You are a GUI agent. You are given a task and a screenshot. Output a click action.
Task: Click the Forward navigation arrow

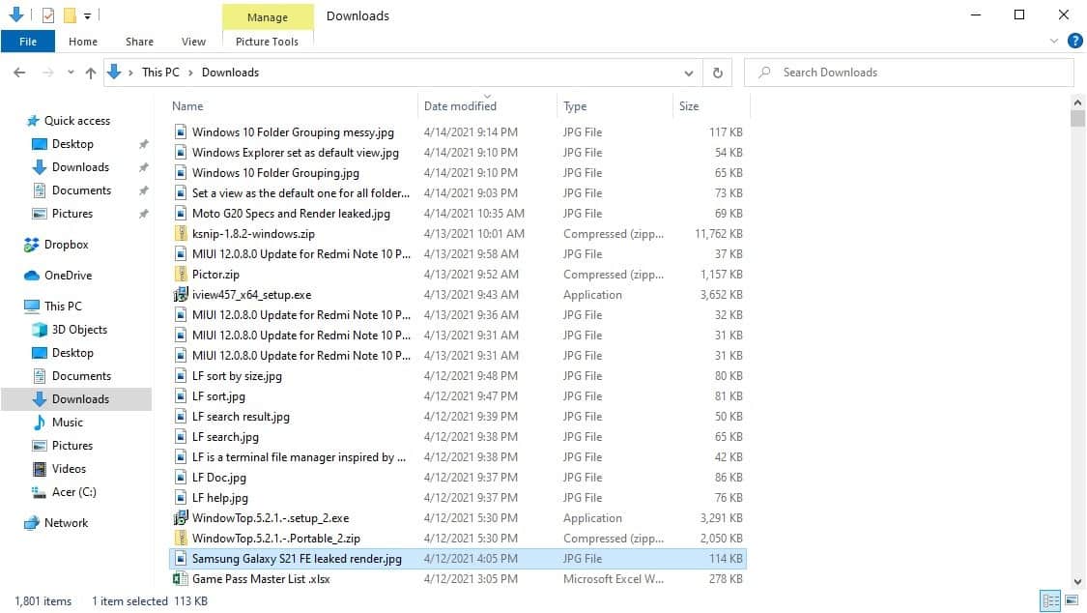pos(48,73)
